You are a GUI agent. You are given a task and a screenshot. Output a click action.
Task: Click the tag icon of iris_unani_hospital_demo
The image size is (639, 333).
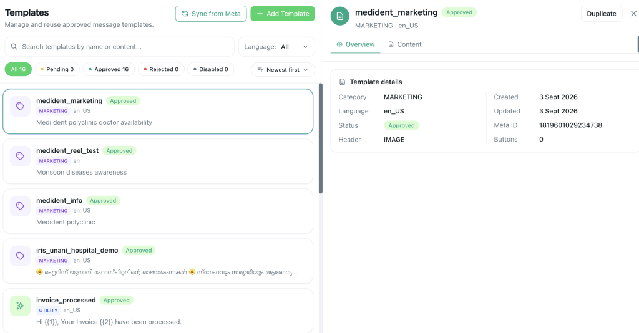coord(20,256)
